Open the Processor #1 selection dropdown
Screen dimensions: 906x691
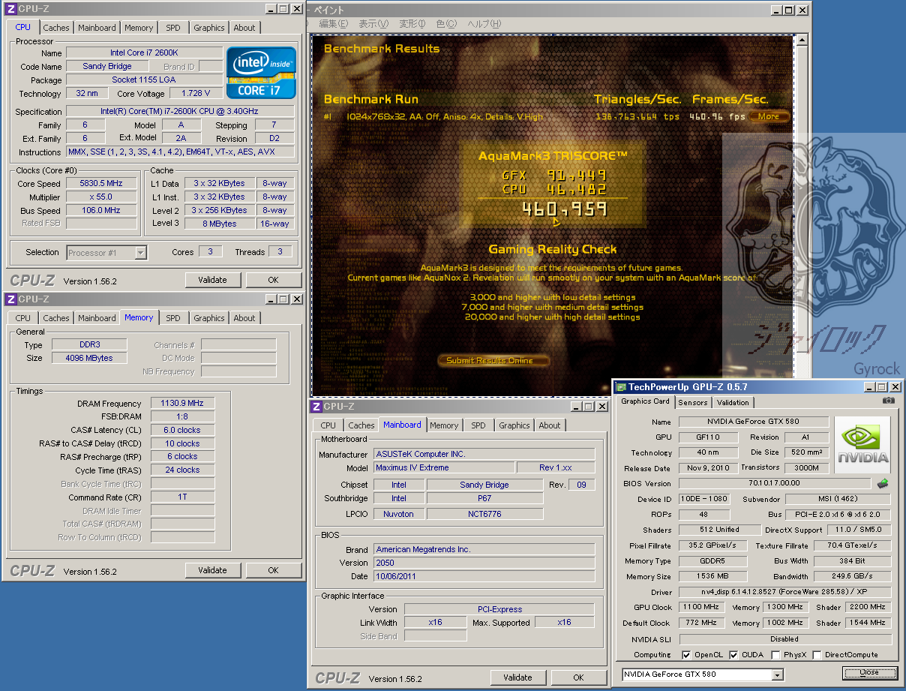[x=140, y=253]
